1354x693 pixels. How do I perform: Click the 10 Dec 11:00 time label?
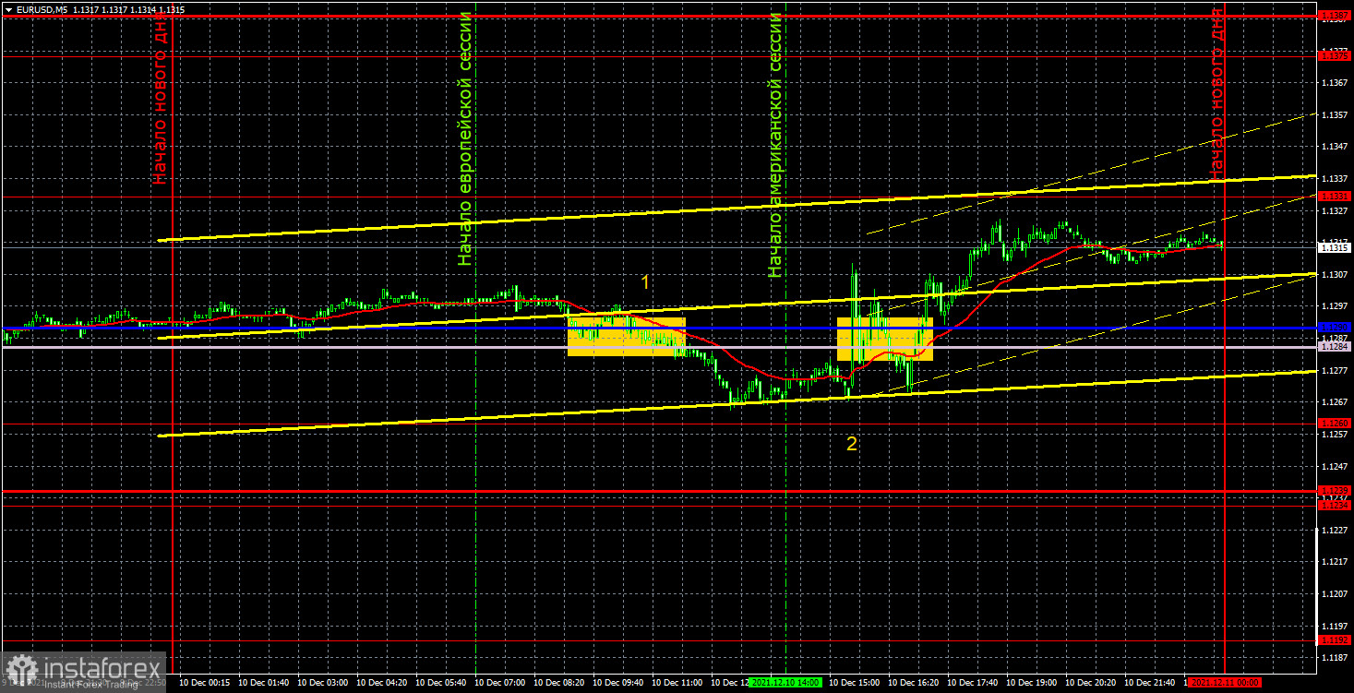point(677,683)
